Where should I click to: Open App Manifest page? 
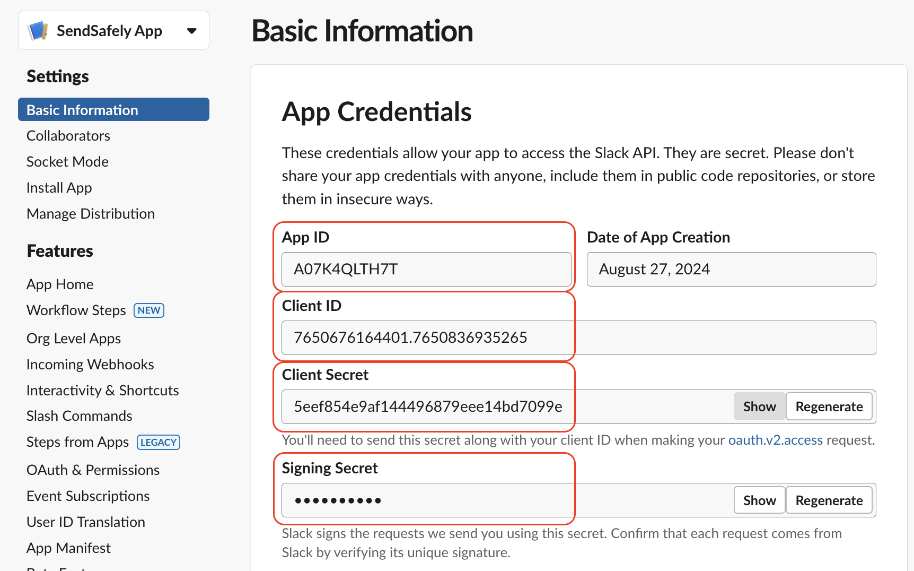pyautogui.click(x=68, y=548)
